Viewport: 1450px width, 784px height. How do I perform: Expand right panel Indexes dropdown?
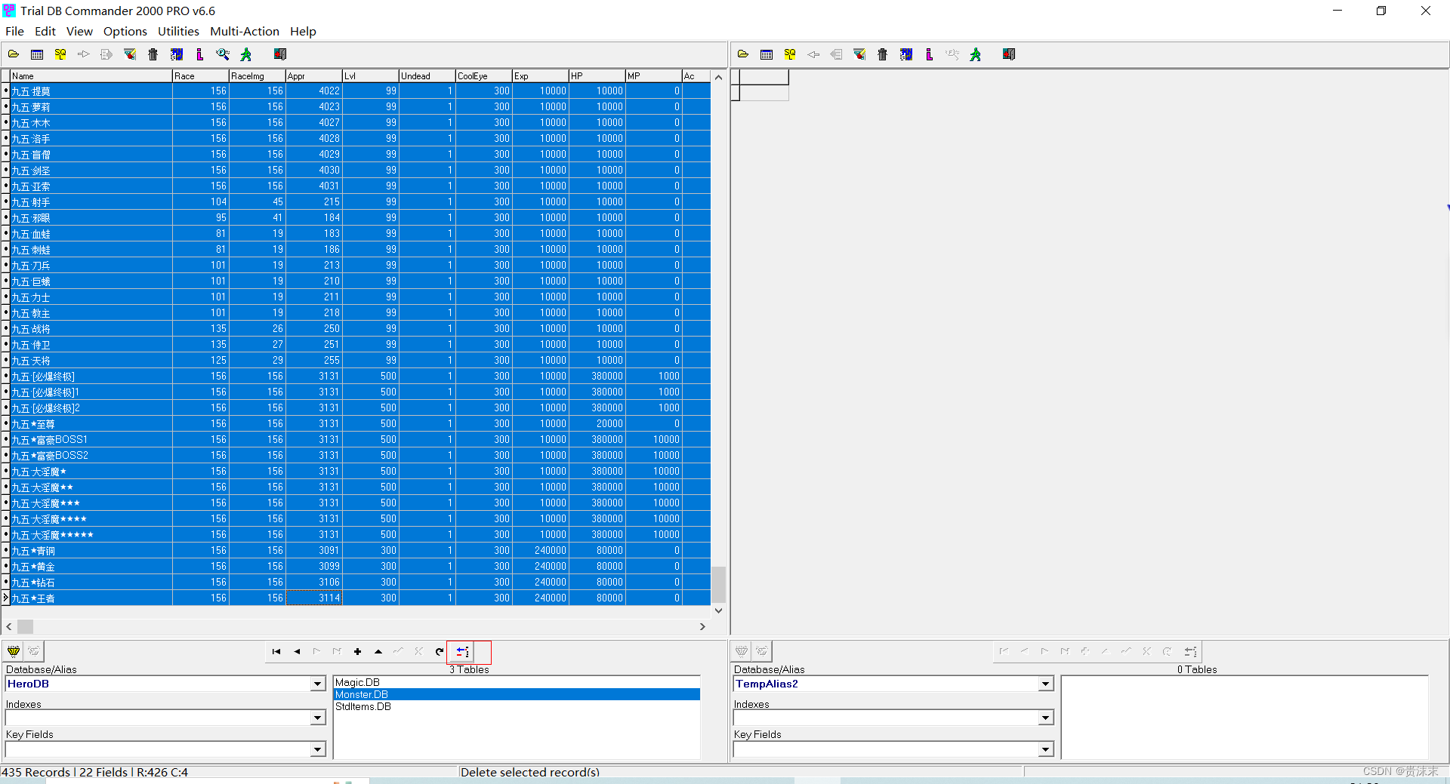point(1046,718)
